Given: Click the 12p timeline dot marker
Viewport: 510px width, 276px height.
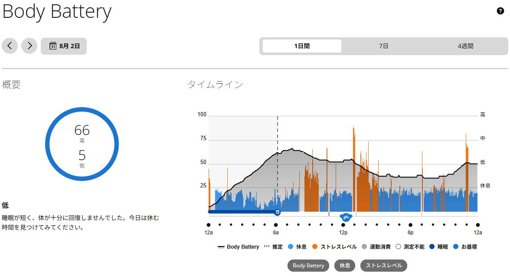Looking at the screenshot, I should (x=343, y=225).
